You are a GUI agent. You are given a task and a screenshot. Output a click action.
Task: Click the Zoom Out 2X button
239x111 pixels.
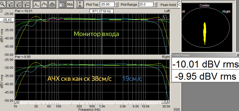click(19, 4)
